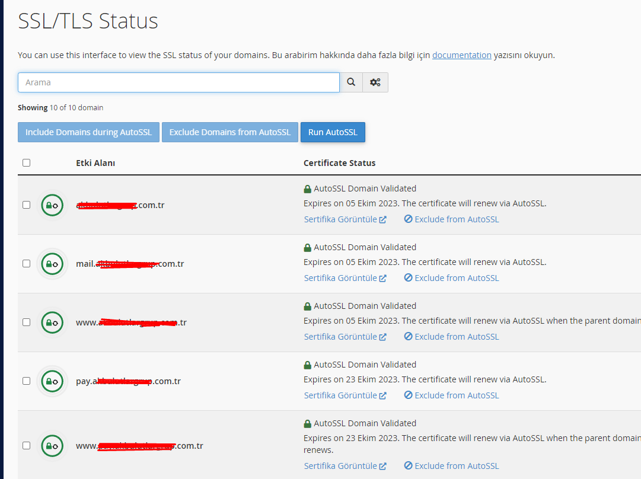This screenshot has width=641, height=479.
Task: Click Exclude from AutoSSL in the mail. domain row
Action: click(x=451, y=278)
